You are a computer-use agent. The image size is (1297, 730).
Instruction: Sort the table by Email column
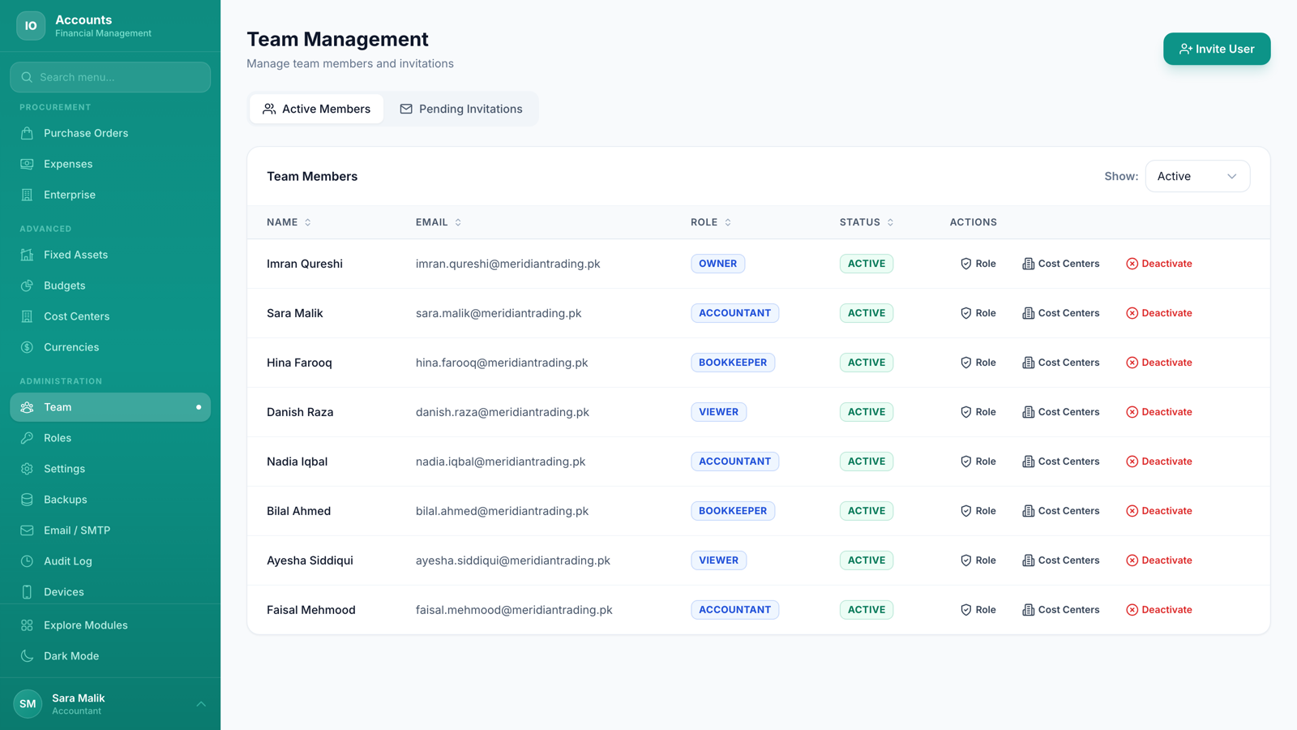tap(439, 222)
